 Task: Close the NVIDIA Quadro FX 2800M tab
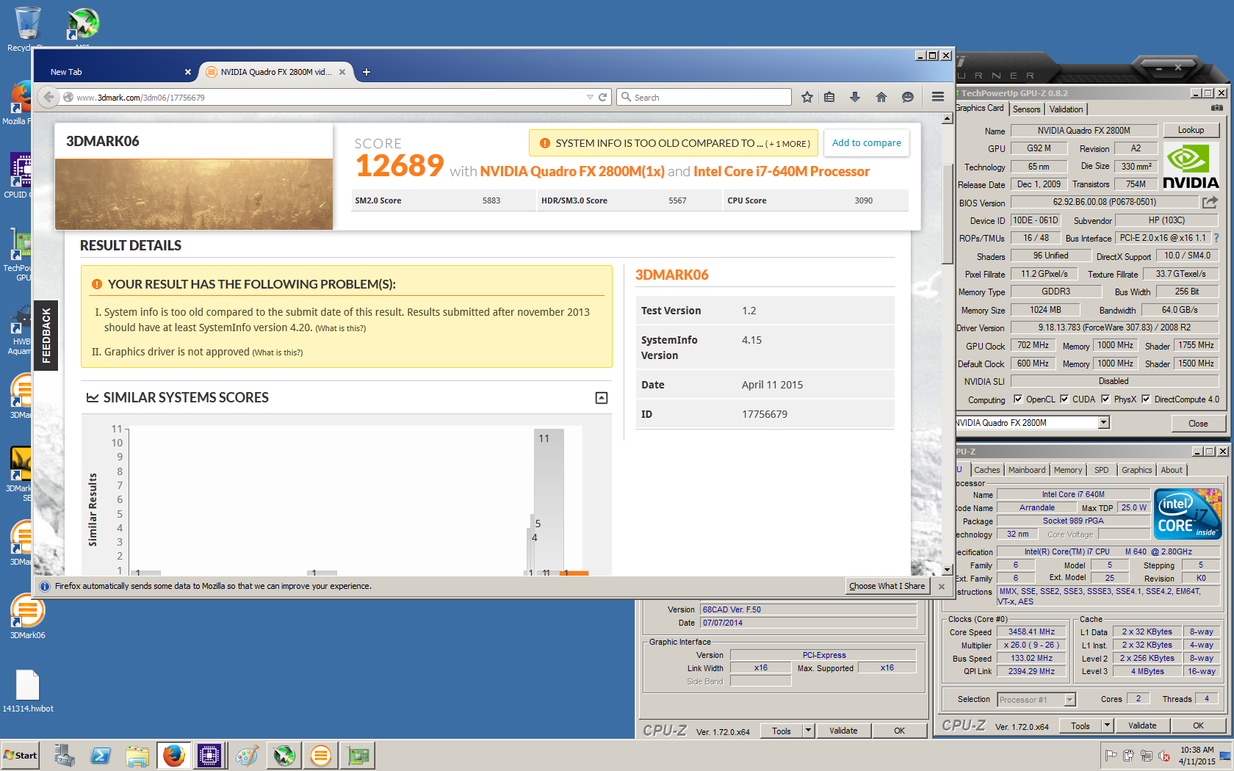342,72
